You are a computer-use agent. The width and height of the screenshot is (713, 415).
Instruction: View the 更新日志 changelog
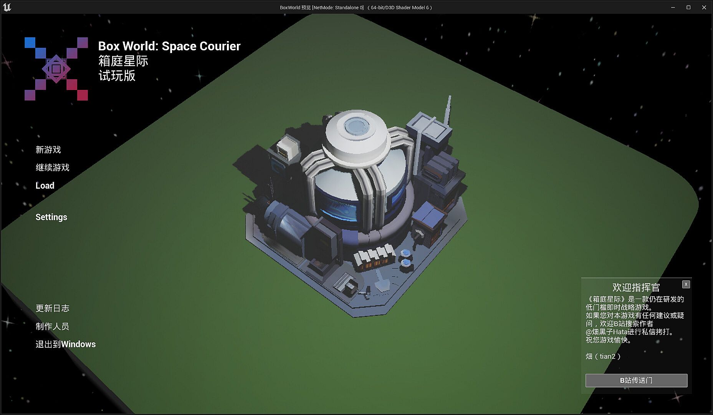click(x=52, y=308)
